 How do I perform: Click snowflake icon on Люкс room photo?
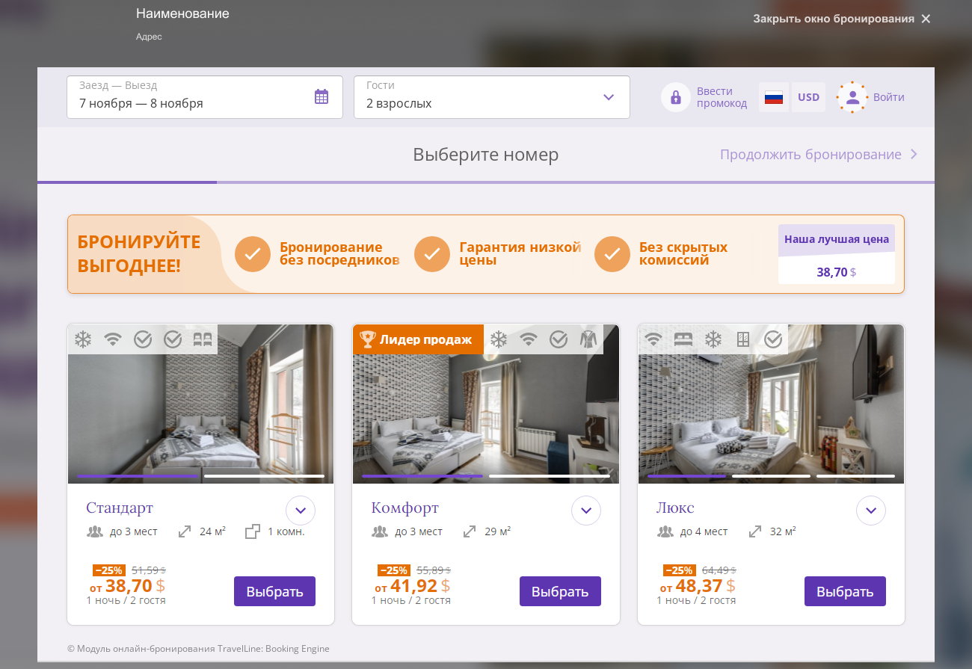tap(713, 339)
